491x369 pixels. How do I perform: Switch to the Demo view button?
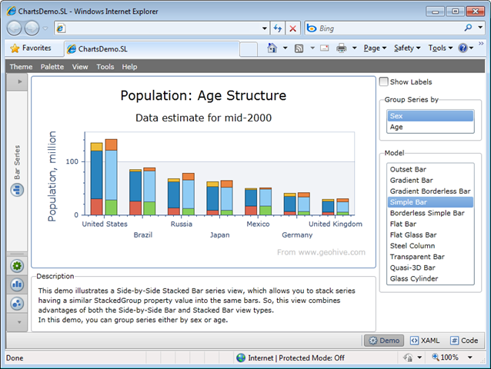click(384, 341)
